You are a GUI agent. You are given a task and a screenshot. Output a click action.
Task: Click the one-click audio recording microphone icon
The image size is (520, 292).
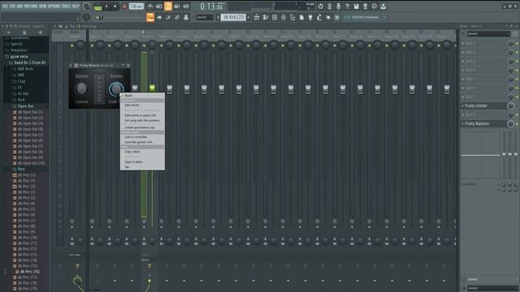pos(338,6)
